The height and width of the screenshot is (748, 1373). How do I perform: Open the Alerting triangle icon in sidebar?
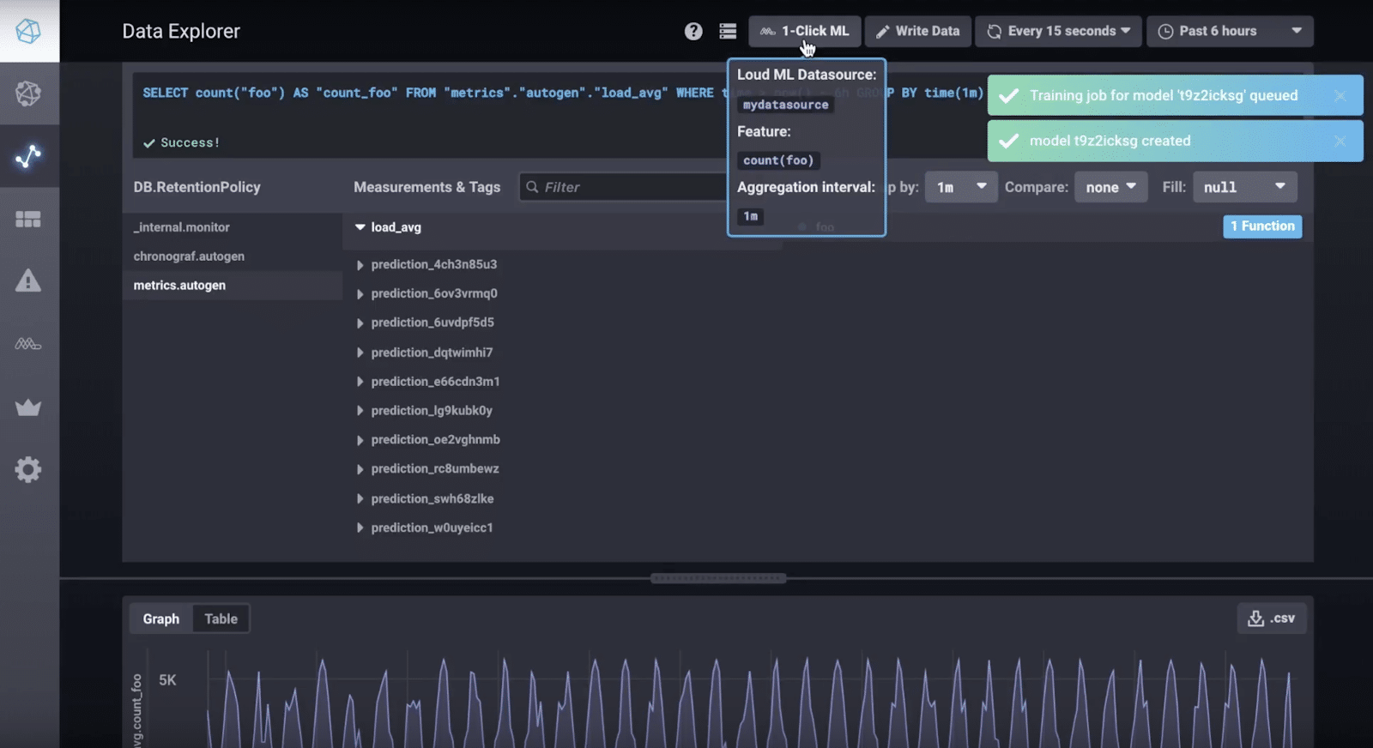[x=28, y=281]
